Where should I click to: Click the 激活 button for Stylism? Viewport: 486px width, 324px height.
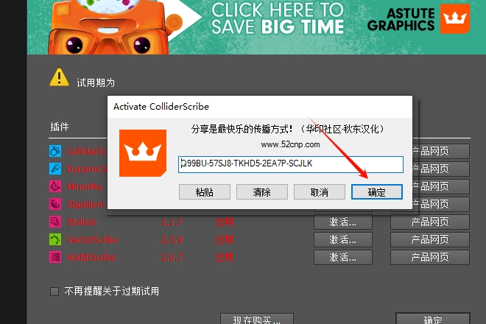point(343,222)
